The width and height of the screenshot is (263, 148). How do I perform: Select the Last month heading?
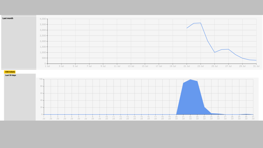point(8,18)
